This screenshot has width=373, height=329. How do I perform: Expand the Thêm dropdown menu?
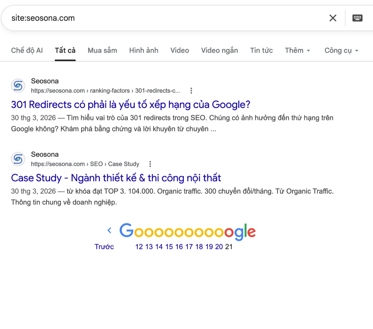click(297, 50)
